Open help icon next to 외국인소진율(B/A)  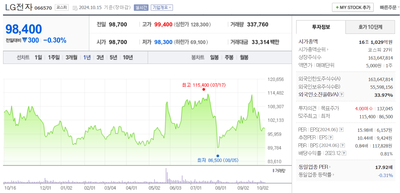click(342, 95)
